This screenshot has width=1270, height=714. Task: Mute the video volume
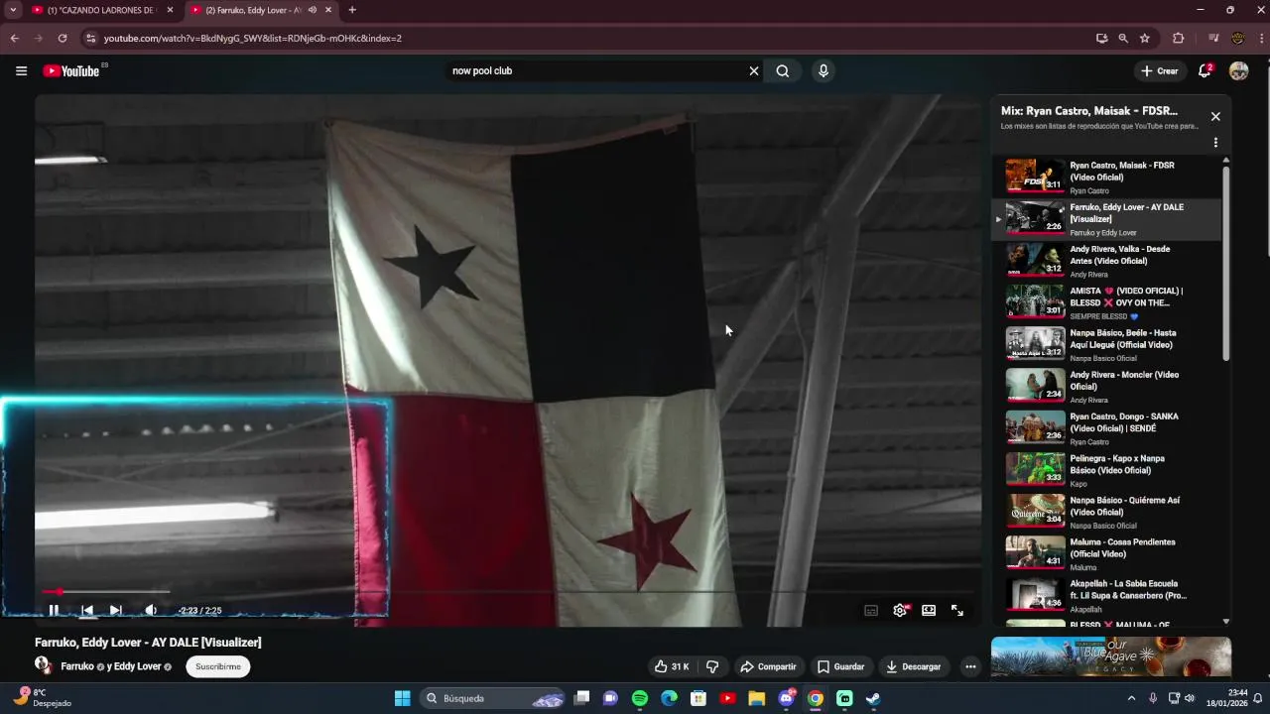point(151,610)
